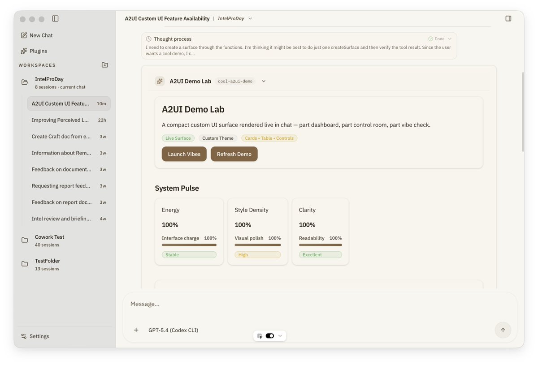This screenshot has height=365, width=538.
Task: Click the cursor selection icon in floating bar
Action: click(x=260, y=336)
